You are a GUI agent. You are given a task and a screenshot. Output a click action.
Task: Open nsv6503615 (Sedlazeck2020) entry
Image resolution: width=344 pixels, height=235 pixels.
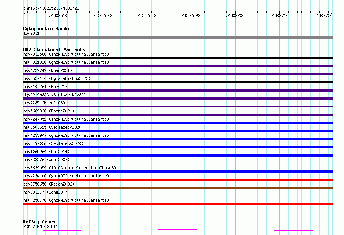(53, 127)
